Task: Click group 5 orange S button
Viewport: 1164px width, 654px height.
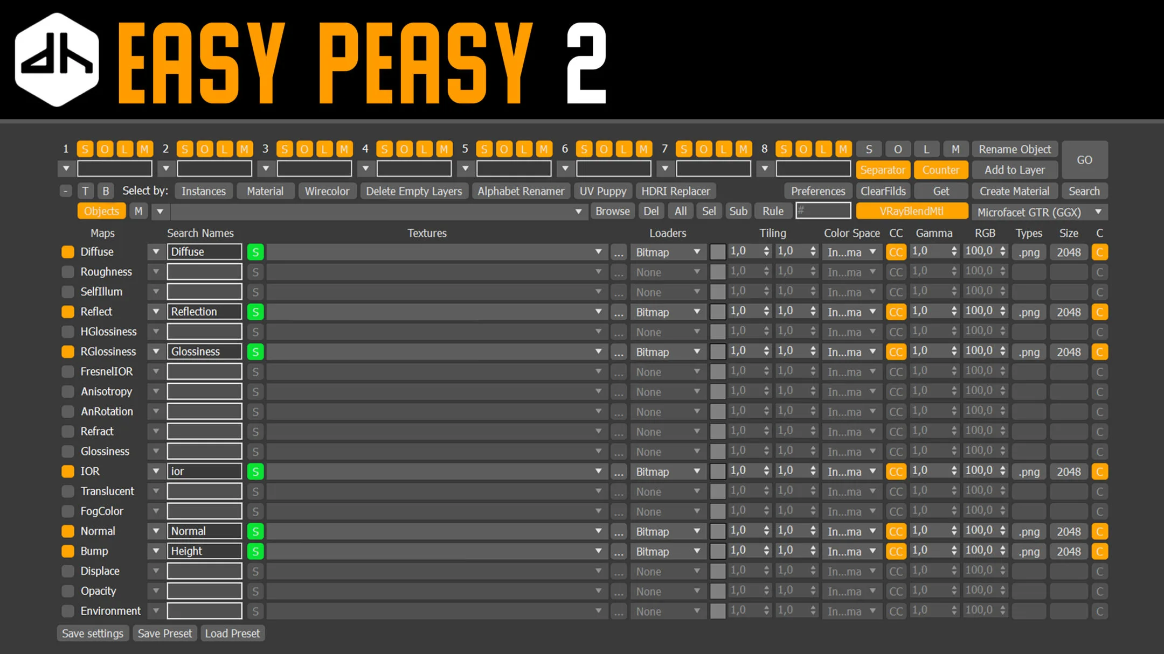Action: [x=484, y=149]
